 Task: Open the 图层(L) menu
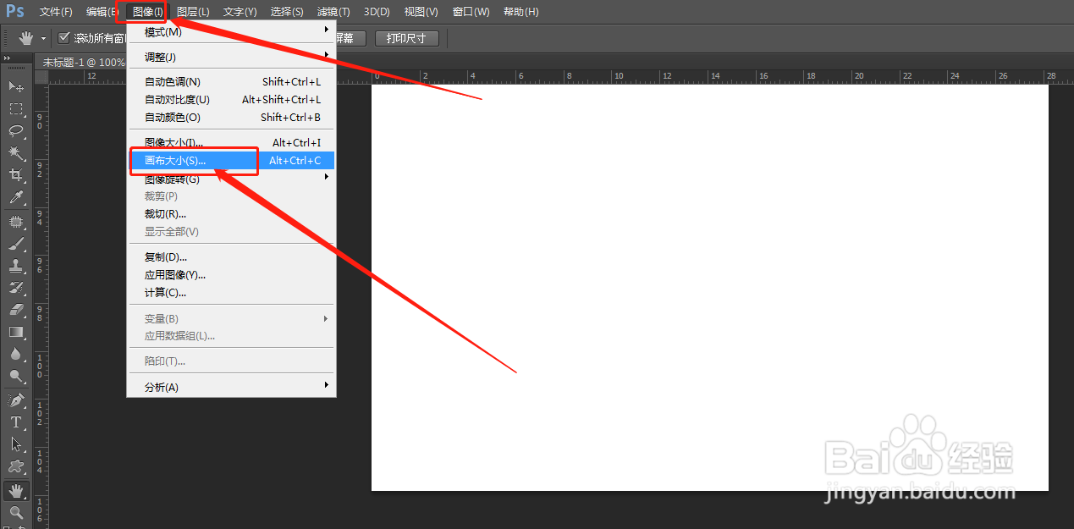tap(193, 12)
